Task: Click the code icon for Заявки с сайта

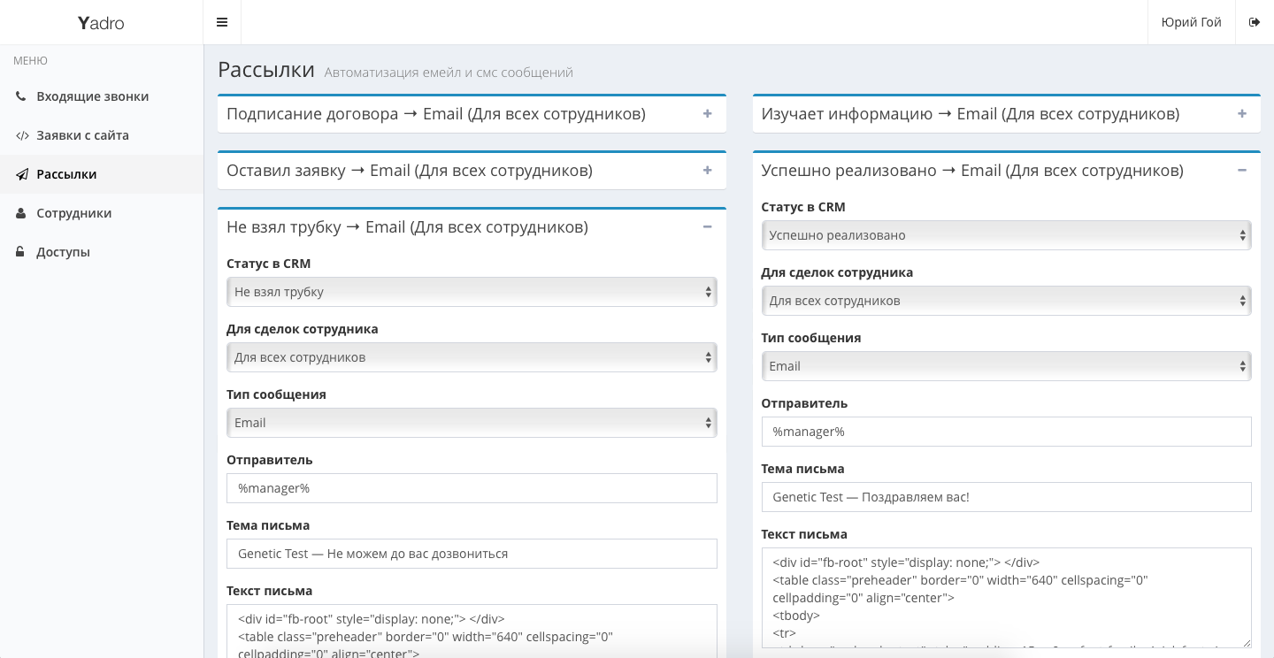Action: coord(22,135)
